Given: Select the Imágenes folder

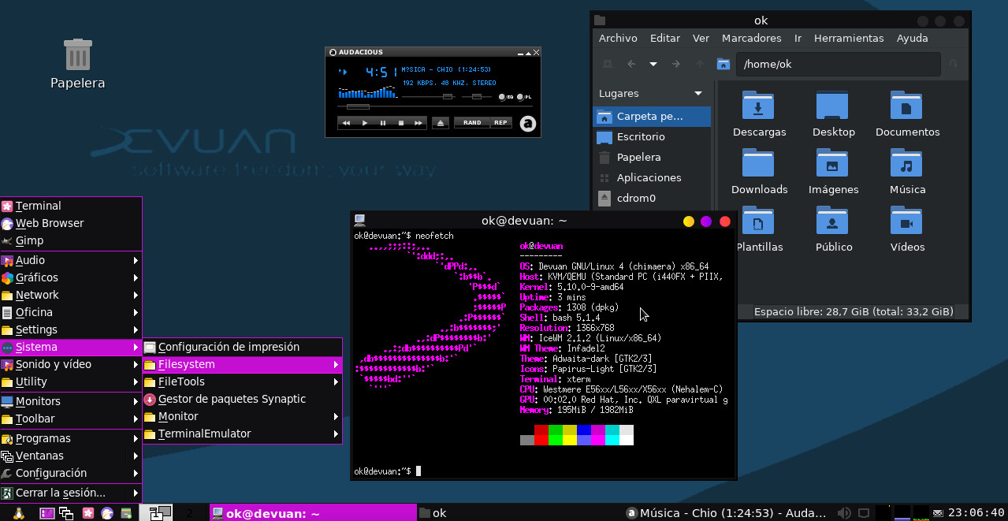Looking at the screenshot, I should [x=833, y=171].
